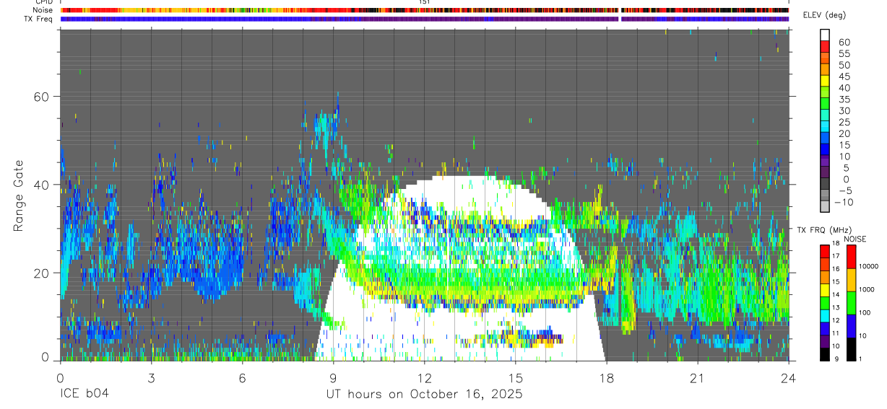Click the '1000' label on the NOISE scale
Image resolution: width=887 pixels, height=409 pixels.
(867, 289)
